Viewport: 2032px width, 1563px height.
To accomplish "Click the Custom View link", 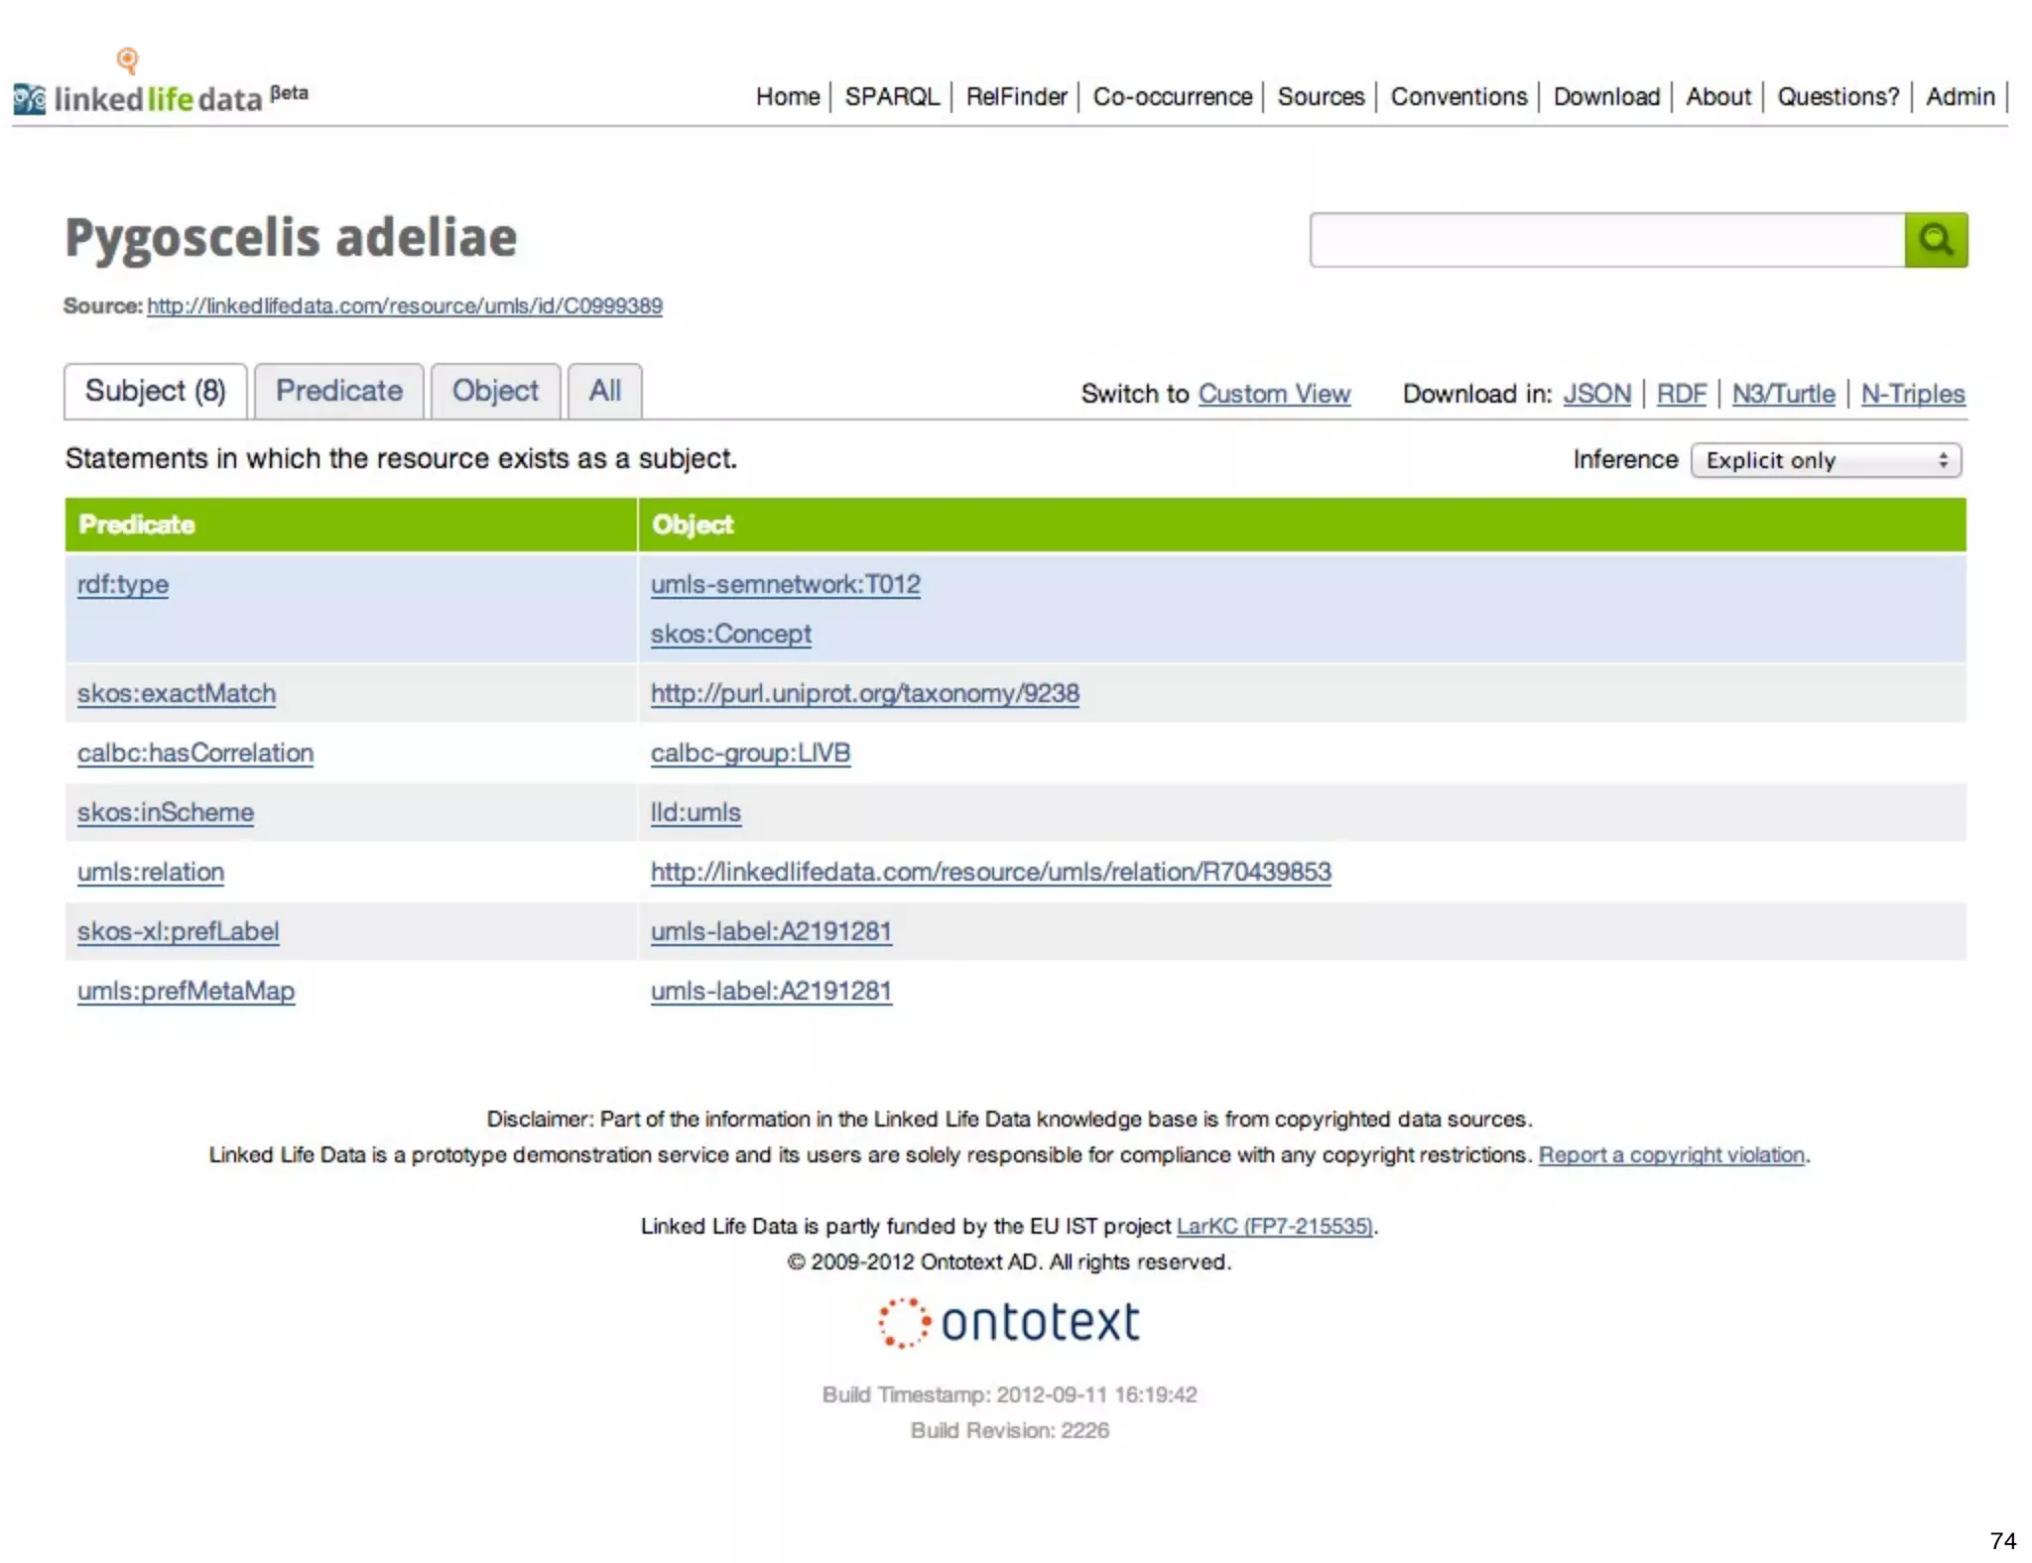I will [x=1274, y=394].
